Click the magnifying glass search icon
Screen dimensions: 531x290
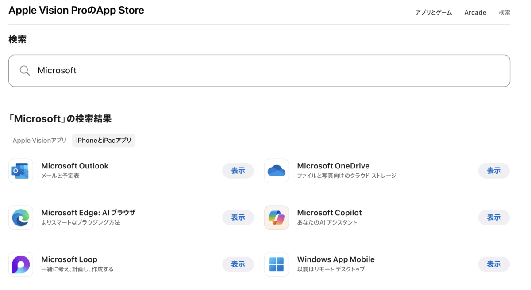(x=25, y=71)
